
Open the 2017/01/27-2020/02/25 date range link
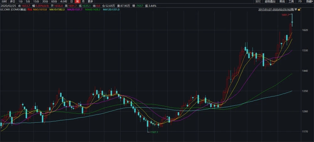coord(276,10)
